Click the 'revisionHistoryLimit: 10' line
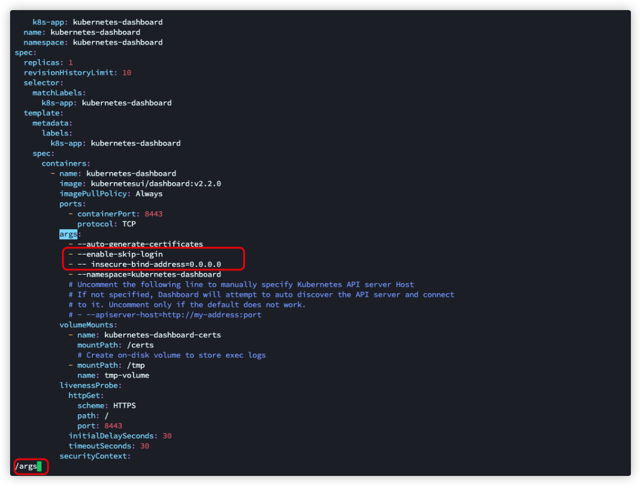 click(77, 73)
